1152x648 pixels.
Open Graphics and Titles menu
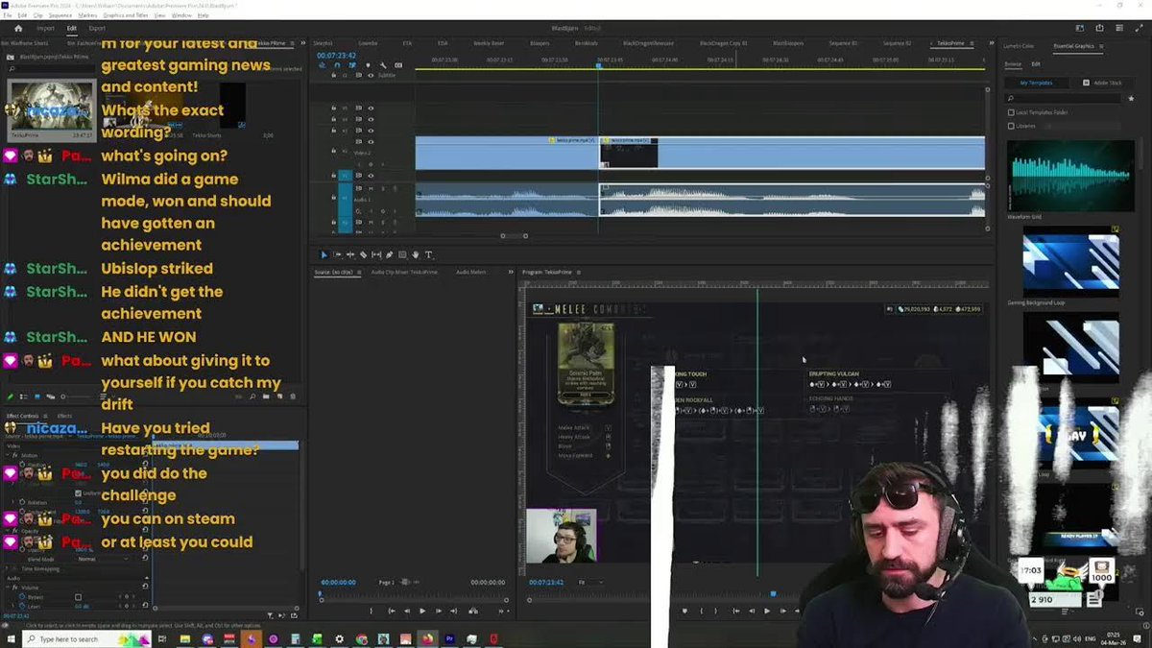[126, 15]
